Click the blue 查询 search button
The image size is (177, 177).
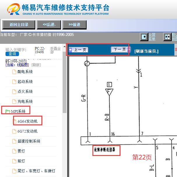(12, 54)
